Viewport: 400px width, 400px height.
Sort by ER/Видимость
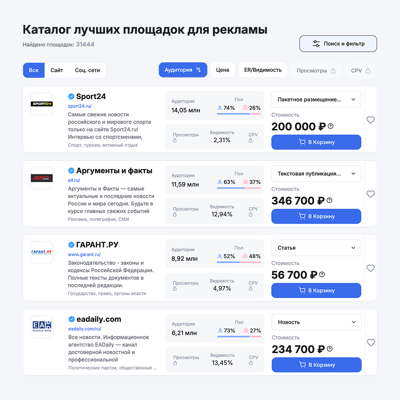tap(263, 70)
